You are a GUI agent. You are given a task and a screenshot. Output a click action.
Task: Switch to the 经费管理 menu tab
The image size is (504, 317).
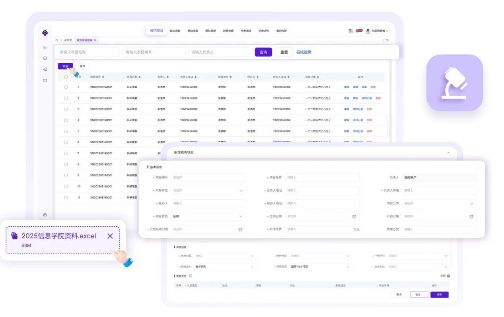228,31
